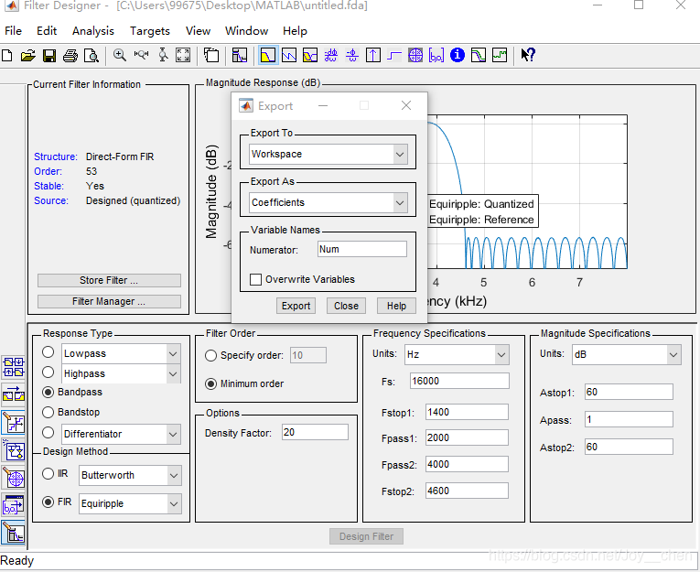700x572 pixels.
Task: Open the Analysis menu
Action: [x=92, y=31]
